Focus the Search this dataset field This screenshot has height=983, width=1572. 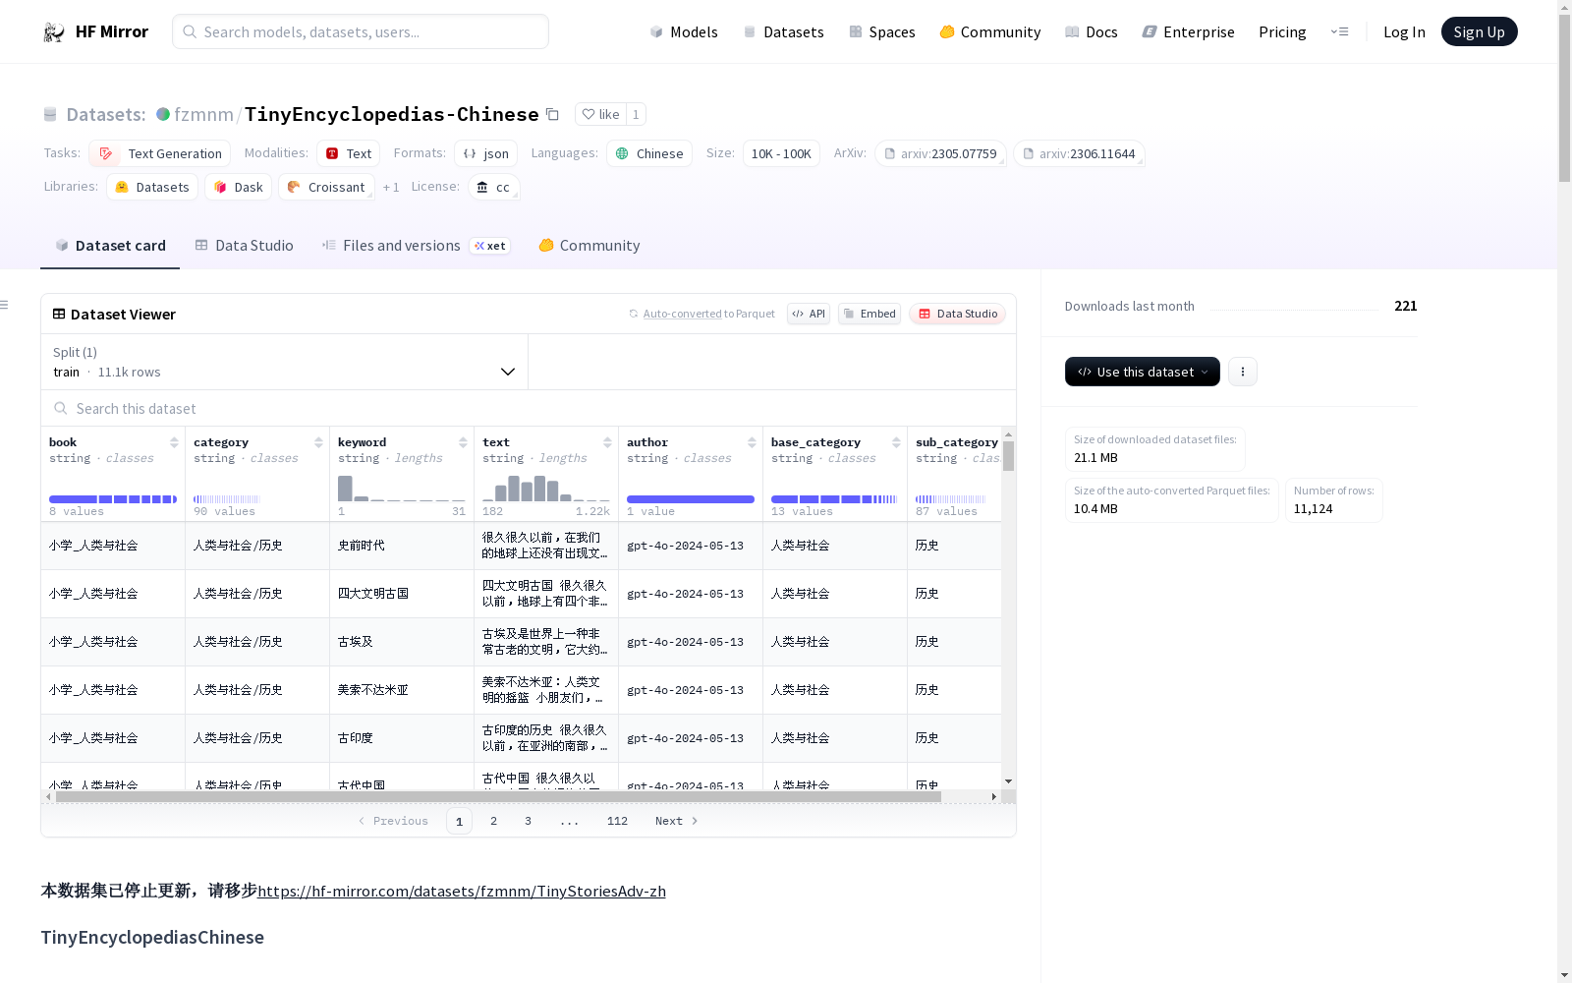point(529,408)
